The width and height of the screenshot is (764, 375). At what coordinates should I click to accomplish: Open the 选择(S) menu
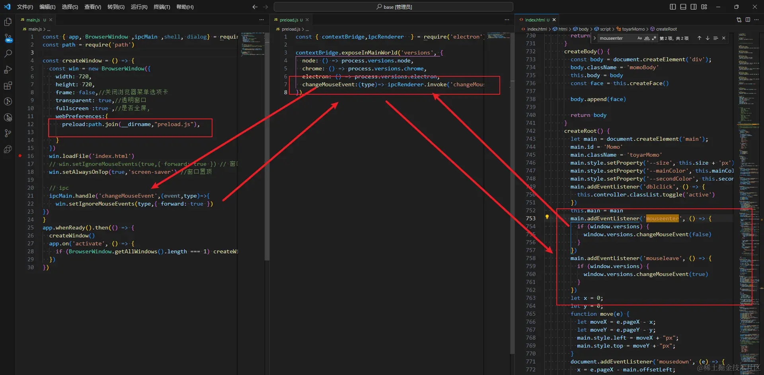click(x=70, y=7)
